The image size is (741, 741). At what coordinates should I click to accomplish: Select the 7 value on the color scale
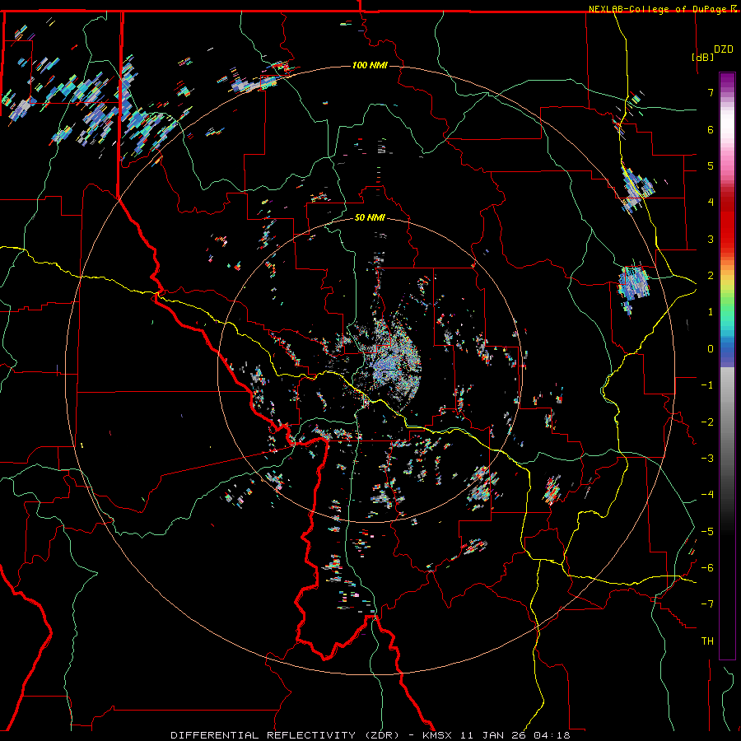[711, 92]
